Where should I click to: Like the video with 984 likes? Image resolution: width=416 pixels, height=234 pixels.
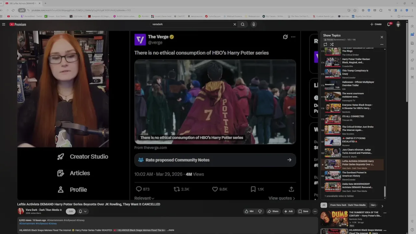[x=249, y=211]
